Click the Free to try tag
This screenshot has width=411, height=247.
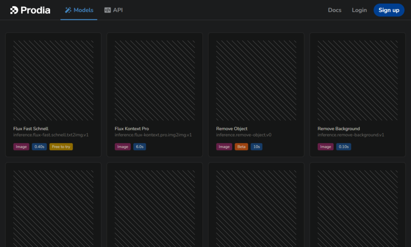coord(61,147)
